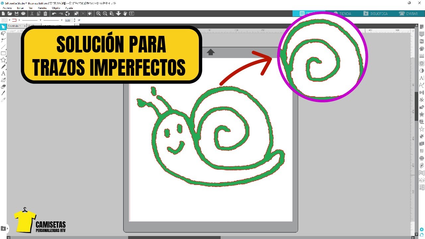Select the star Polygon shapes tool
This screenshot has width=425, height=239.
click(x=3, y=60)
